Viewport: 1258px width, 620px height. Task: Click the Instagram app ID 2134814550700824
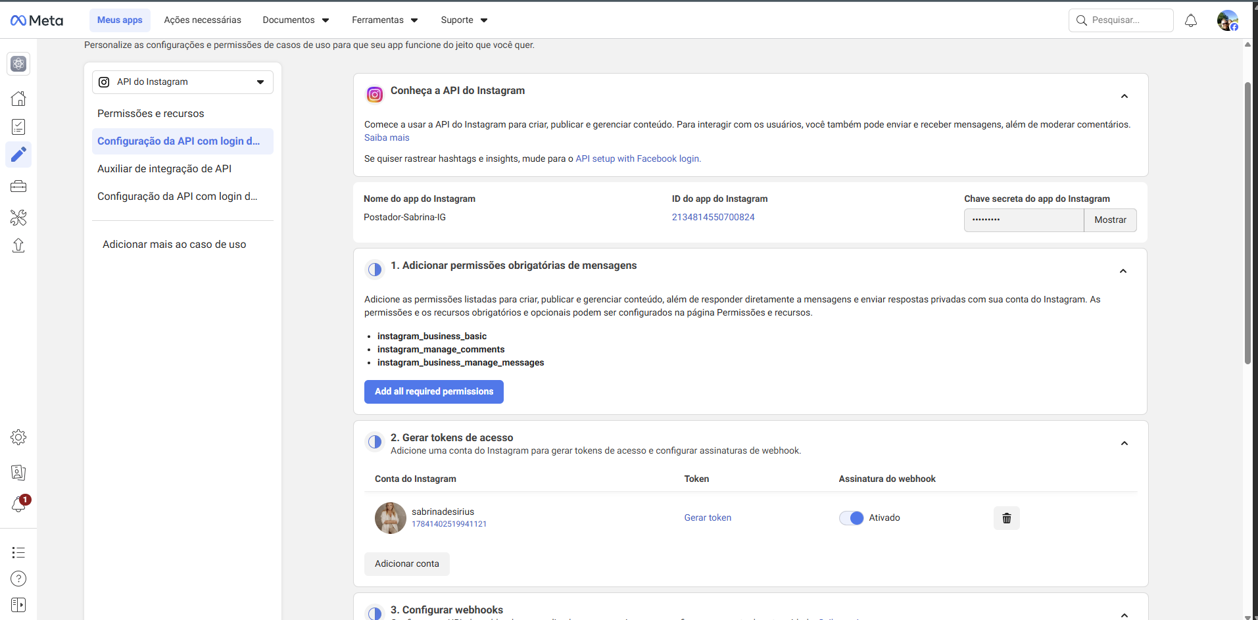point(713,218)
